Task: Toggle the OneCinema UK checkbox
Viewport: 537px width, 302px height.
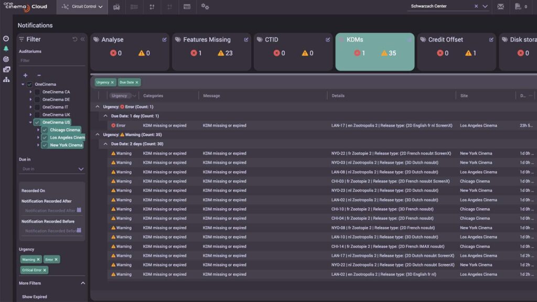Action: click(37, 115)
